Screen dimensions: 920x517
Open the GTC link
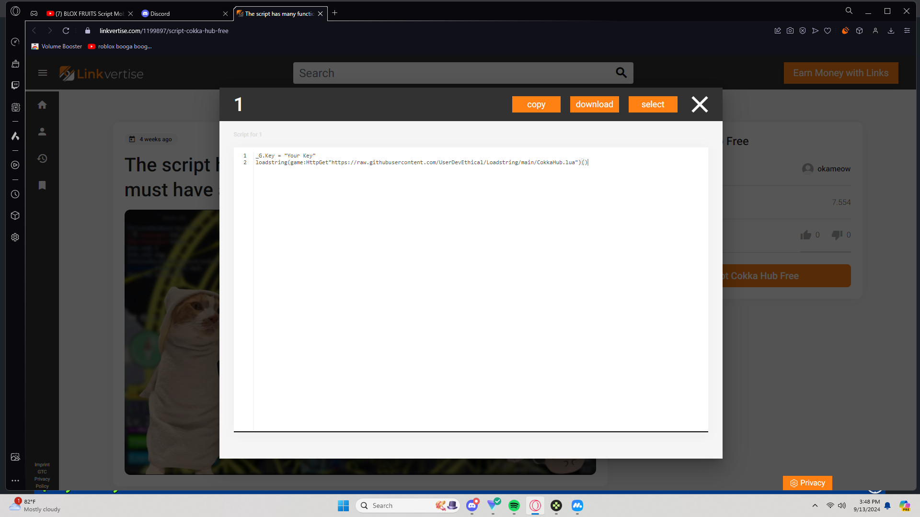(x=42, y=472)
